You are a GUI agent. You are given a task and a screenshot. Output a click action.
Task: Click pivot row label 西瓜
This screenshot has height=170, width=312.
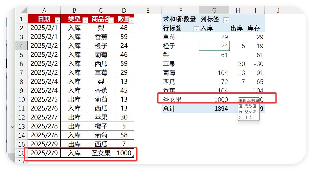coord(169,82)
